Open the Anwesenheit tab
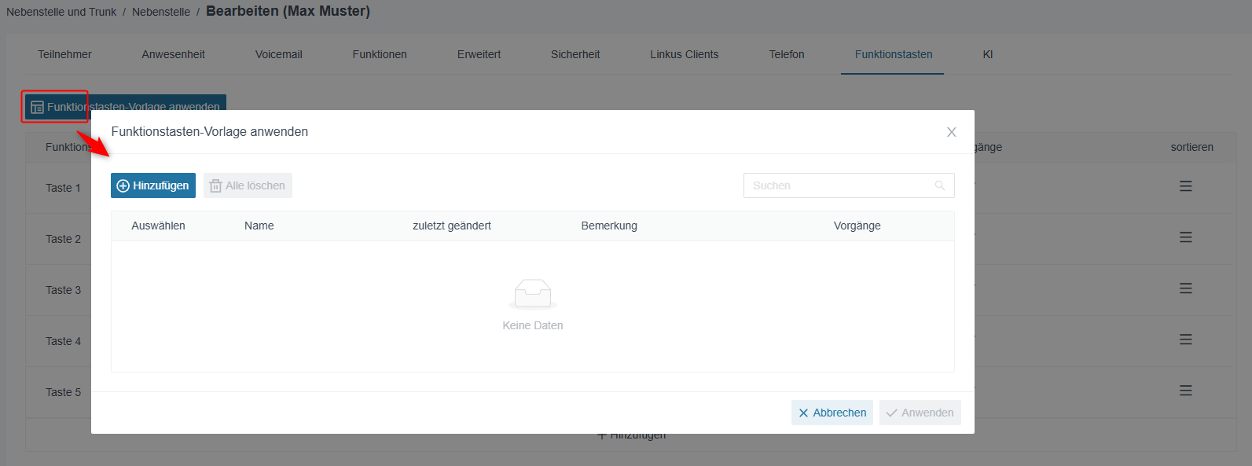1252x466 pixels. [x=174, y=54]
